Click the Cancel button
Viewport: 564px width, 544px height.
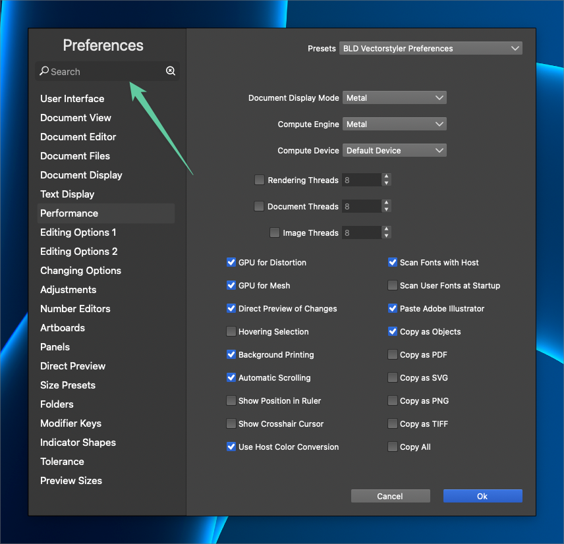[390, 496]
